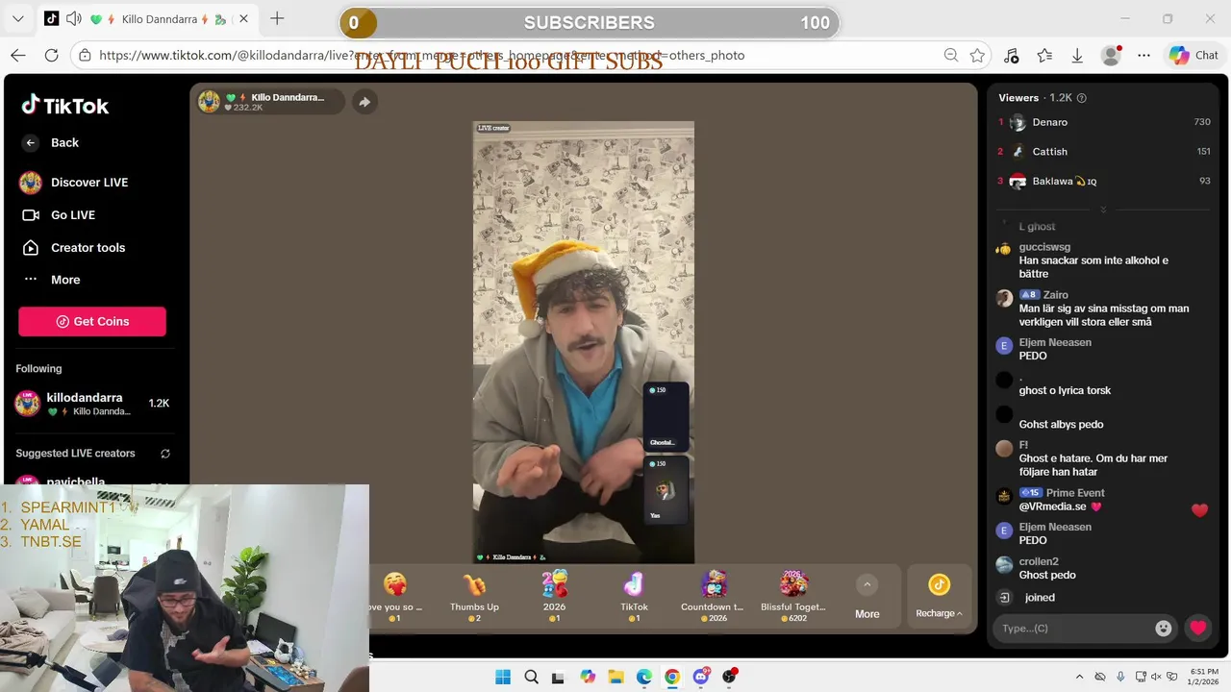Open killodandarra in the Following list
Screen dimensions: 1231x692
[x=92, y=404]
